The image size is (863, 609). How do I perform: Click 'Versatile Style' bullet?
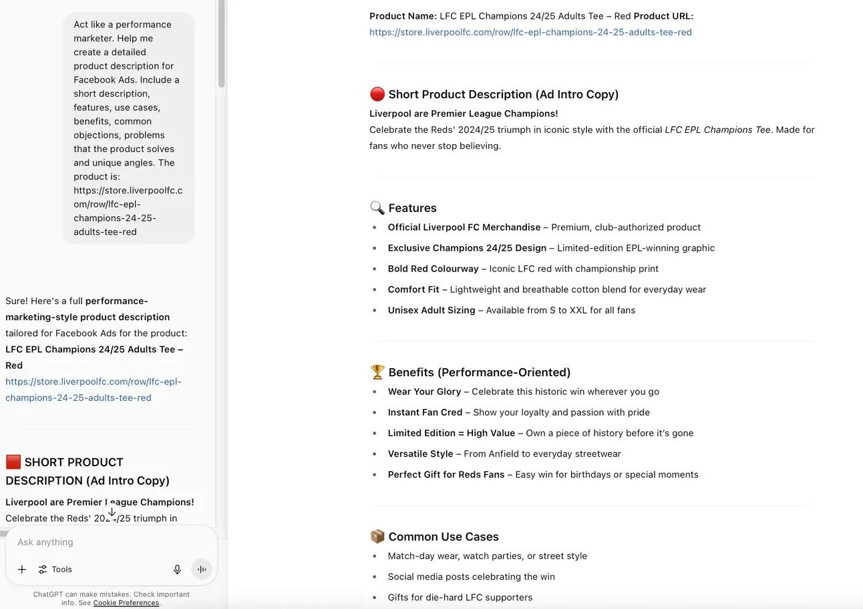click(x=504, y=454)
